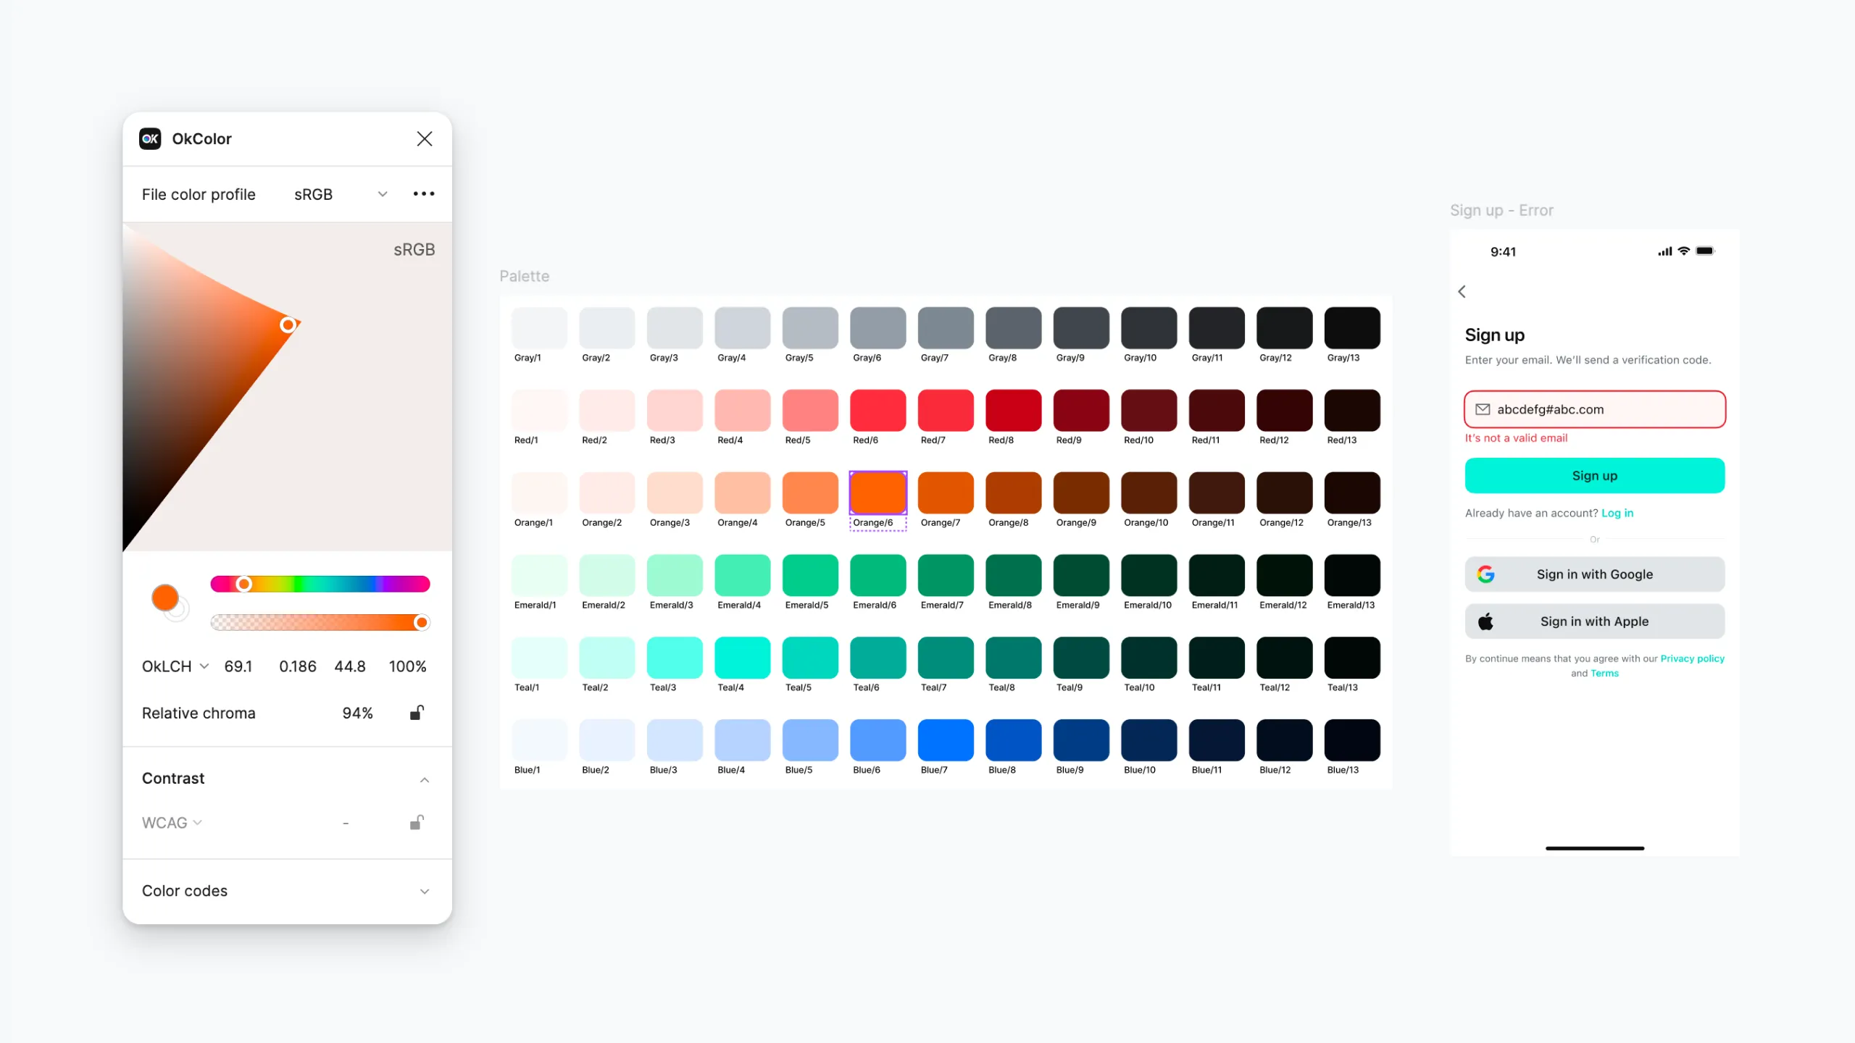Image resolution: width=1855 pixels, height=1043 pixels.
Task: Click the email input field
Action: click(x=1609, y=409)
